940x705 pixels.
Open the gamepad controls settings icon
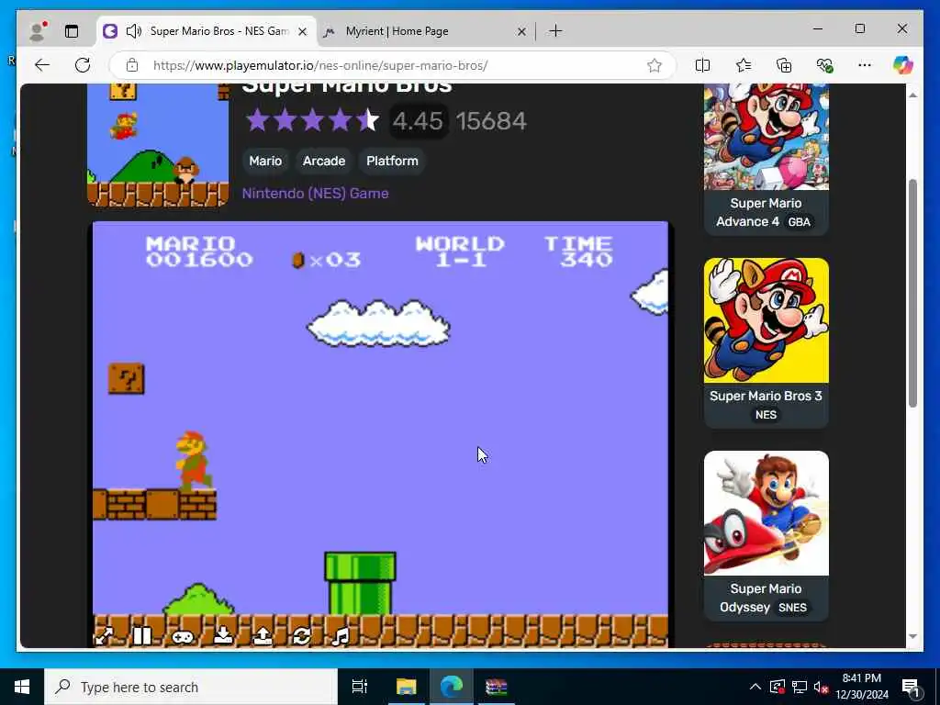[183, 636]
